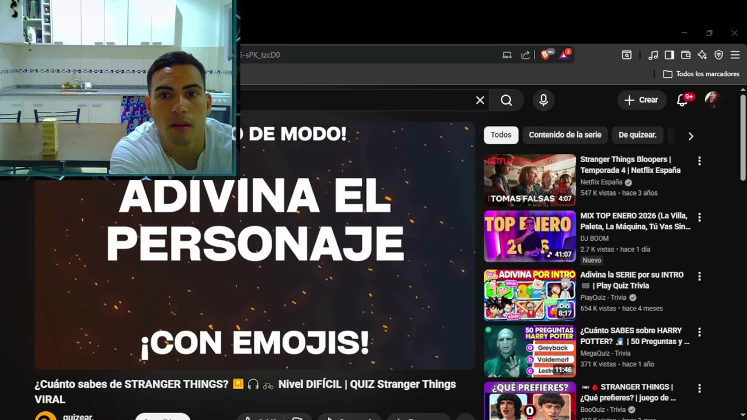Viewport: 747px width, 420px height.
Task: Click '2.7 K vistas · hace 1 día' text
Action: click(x=615, y=249)
